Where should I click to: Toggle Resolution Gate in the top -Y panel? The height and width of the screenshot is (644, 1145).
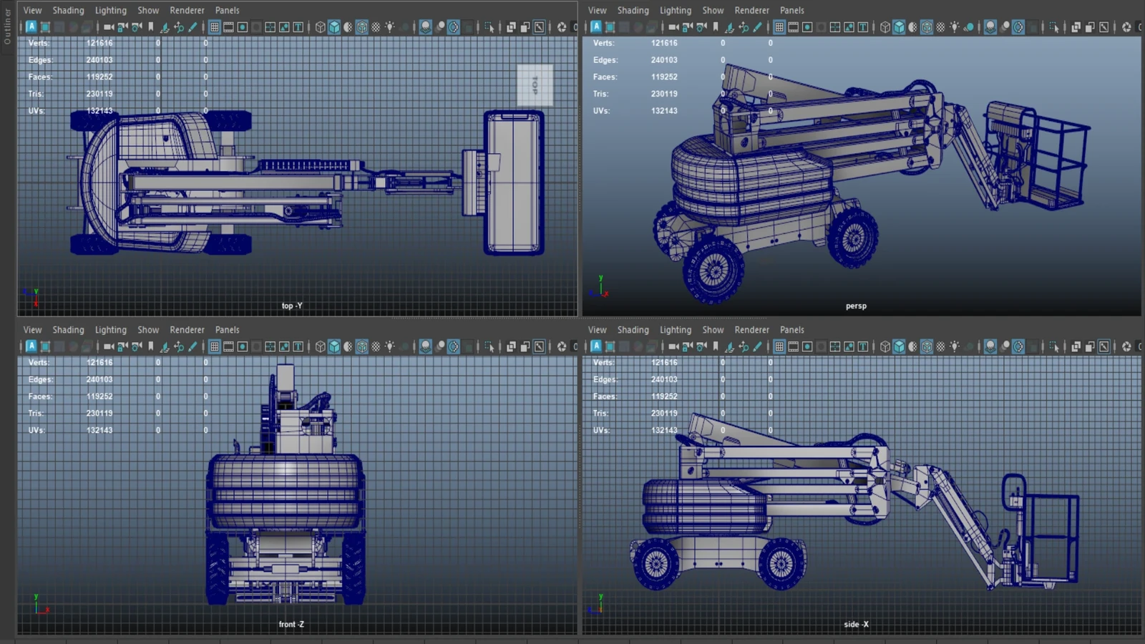[x=243, y=27]
